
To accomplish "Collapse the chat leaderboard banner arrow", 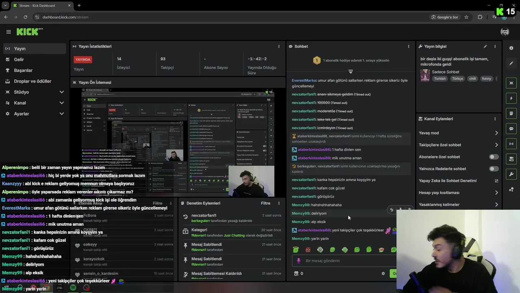I will [x=351, y=71].
